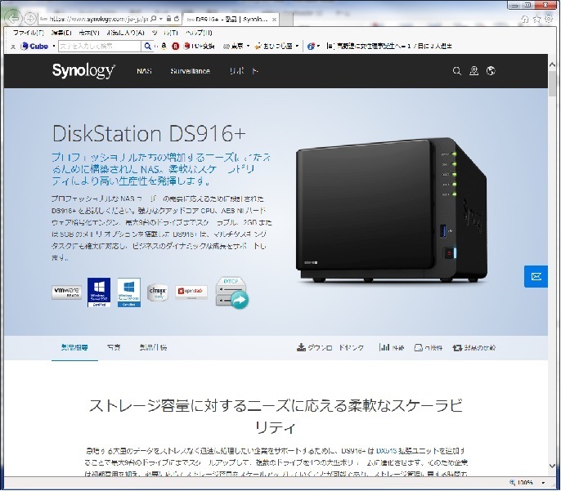Click the browser Forward arrow button
561x491 pixels.
(30, 18)
